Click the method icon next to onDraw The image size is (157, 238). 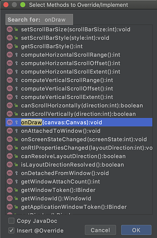click(x=9, y=122)
